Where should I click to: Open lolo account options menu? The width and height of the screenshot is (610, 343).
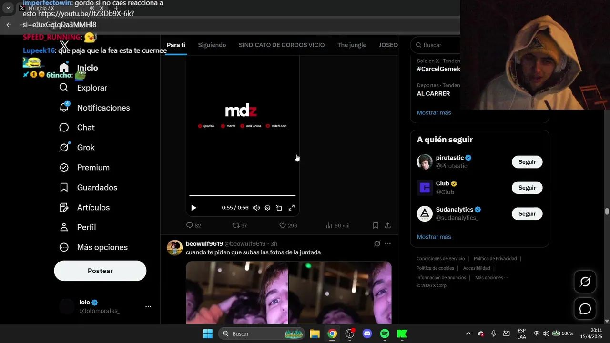[148, 306]
